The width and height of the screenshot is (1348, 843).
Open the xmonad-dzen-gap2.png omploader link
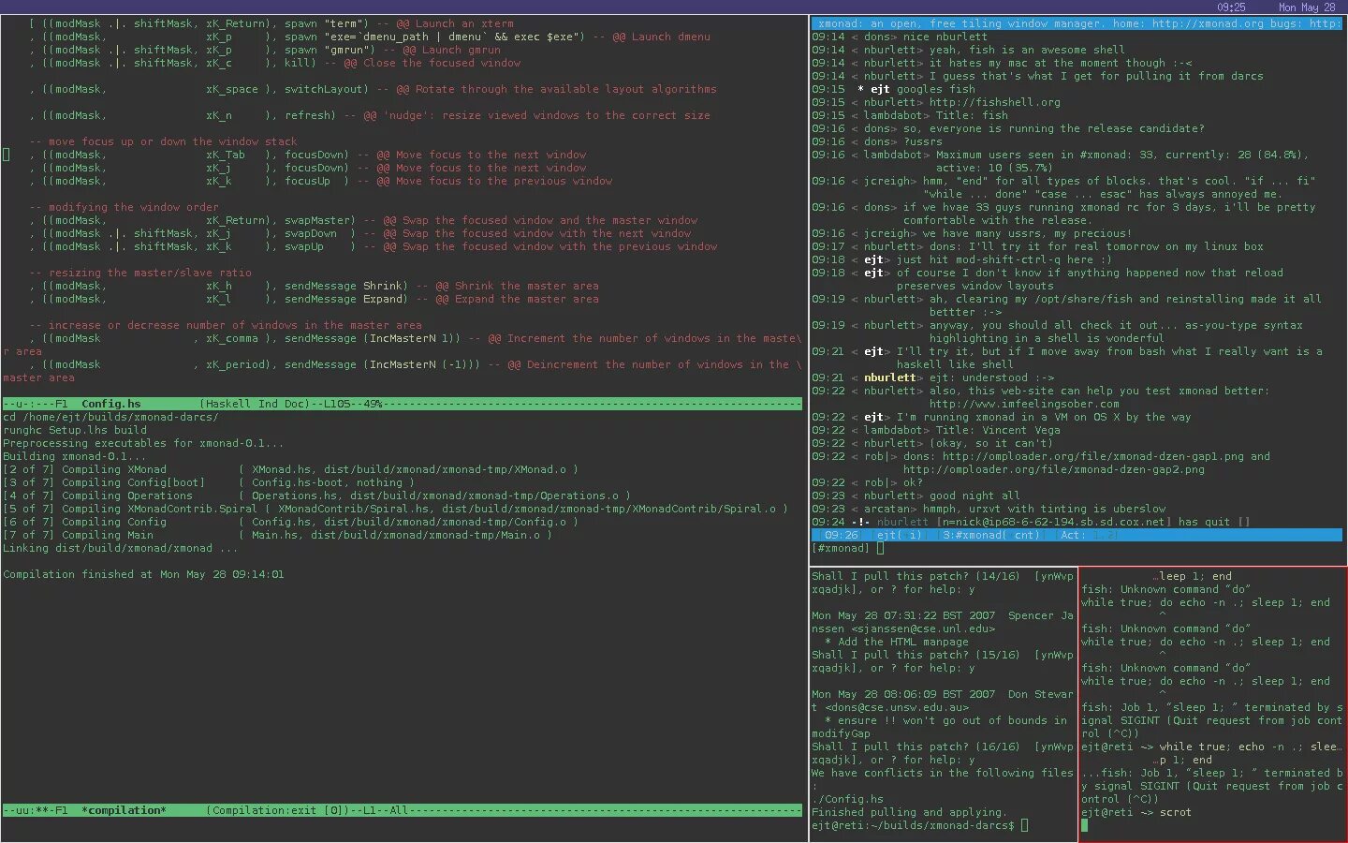(1054, 469)
